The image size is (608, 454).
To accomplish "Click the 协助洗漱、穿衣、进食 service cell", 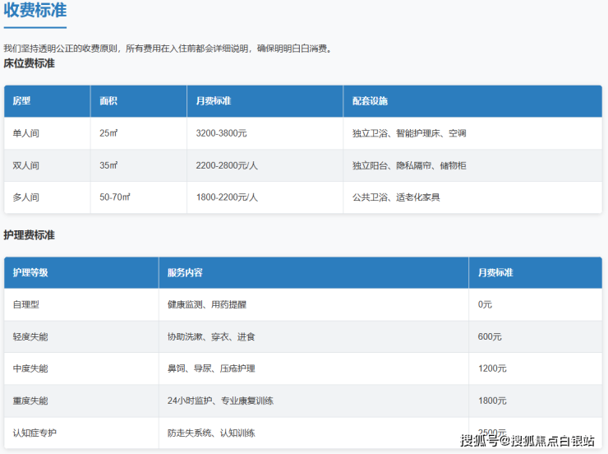I will (210, 336).
